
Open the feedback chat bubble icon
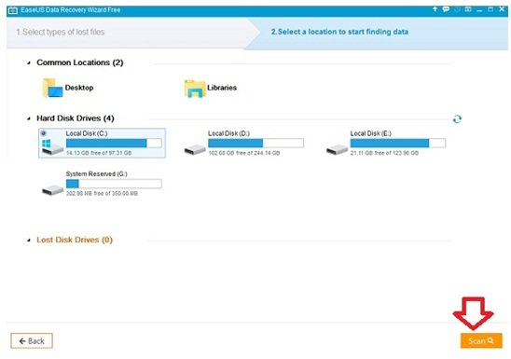coord(446,9)
